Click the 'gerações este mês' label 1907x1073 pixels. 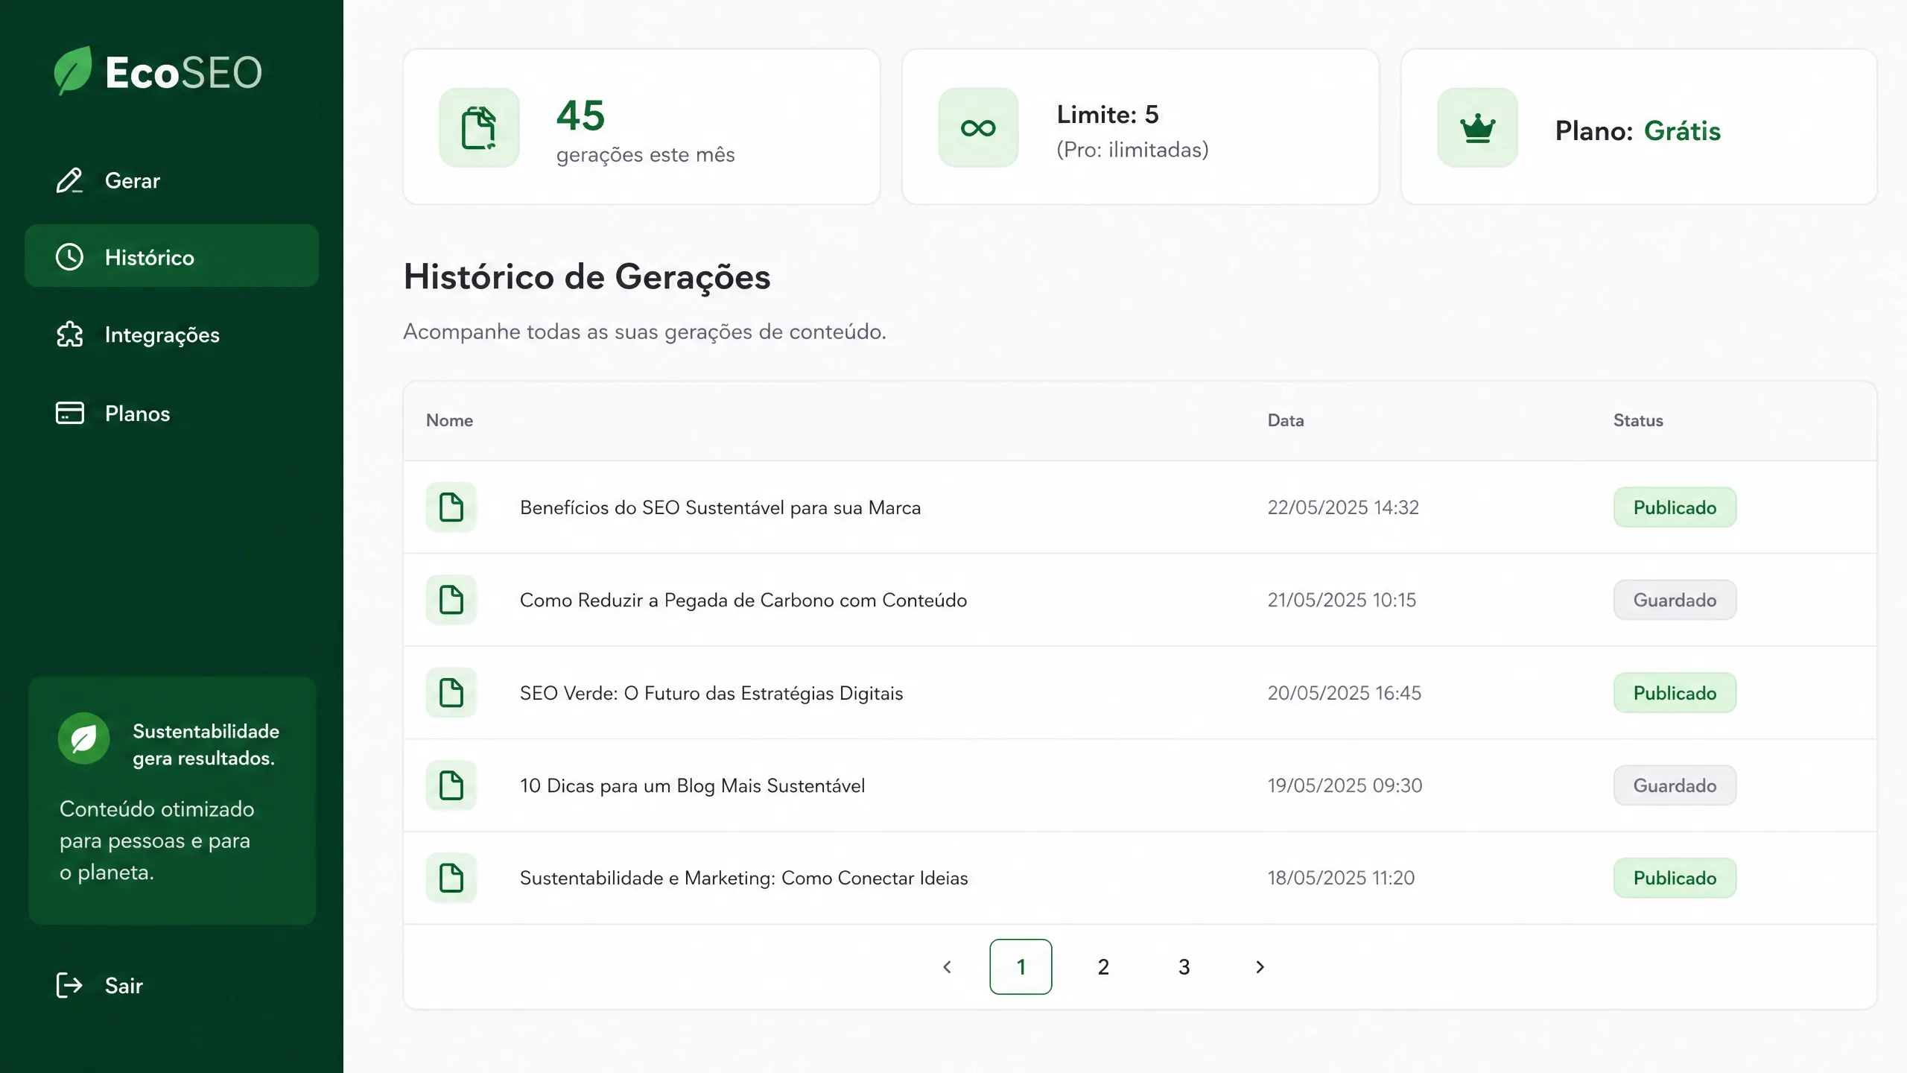pyautogui.click(x=645, y=154)
